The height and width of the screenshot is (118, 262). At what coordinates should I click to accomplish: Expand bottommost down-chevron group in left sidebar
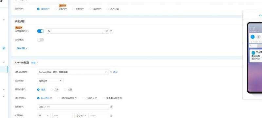[x=4, y=96]
